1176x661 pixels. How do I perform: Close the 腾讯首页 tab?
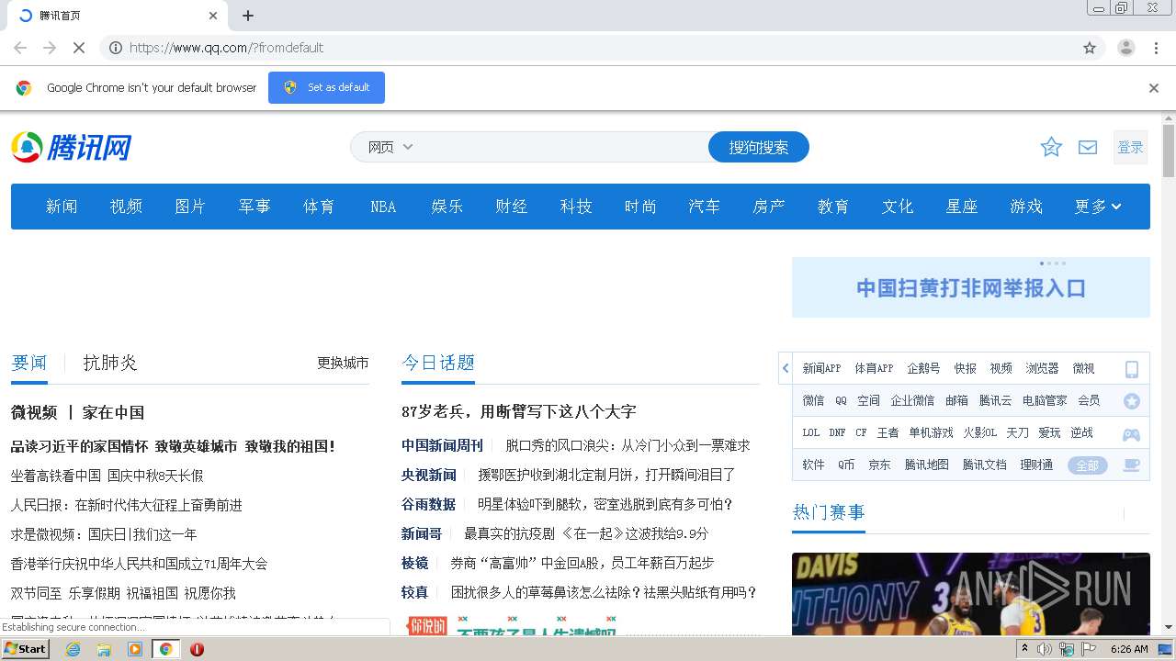213,16
